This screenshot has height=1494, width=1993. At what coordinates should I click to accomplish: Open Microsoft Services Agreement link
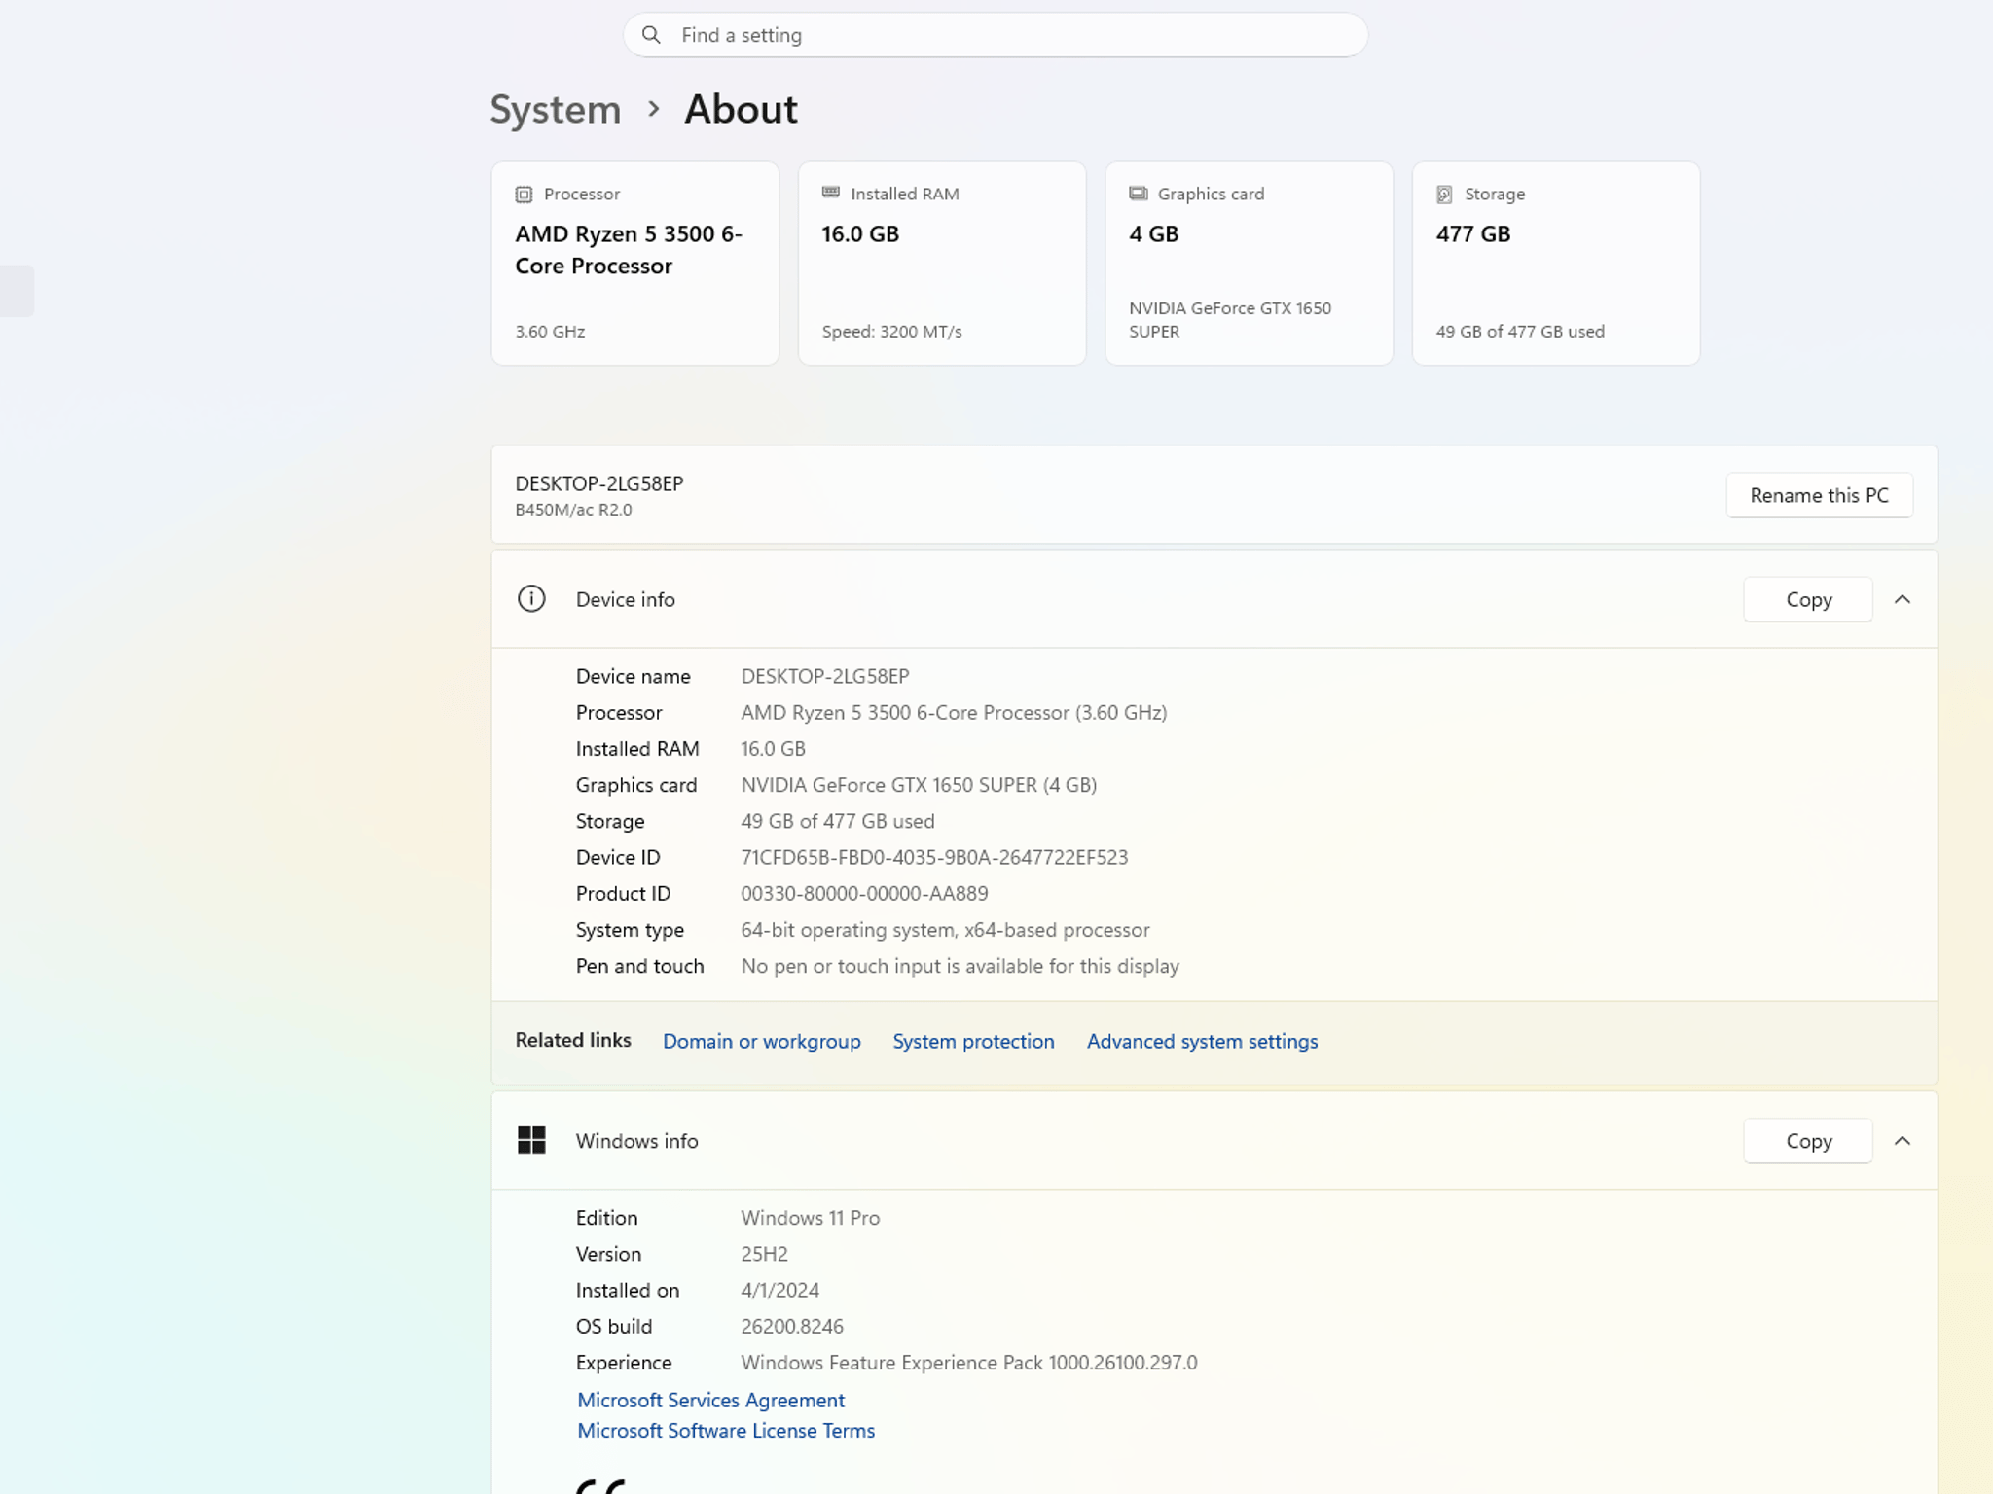[x=710, y=1400]
